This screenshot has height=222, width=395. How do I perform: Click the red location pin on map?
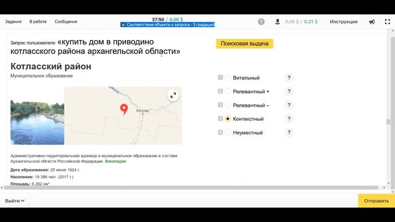coord(123,110)
